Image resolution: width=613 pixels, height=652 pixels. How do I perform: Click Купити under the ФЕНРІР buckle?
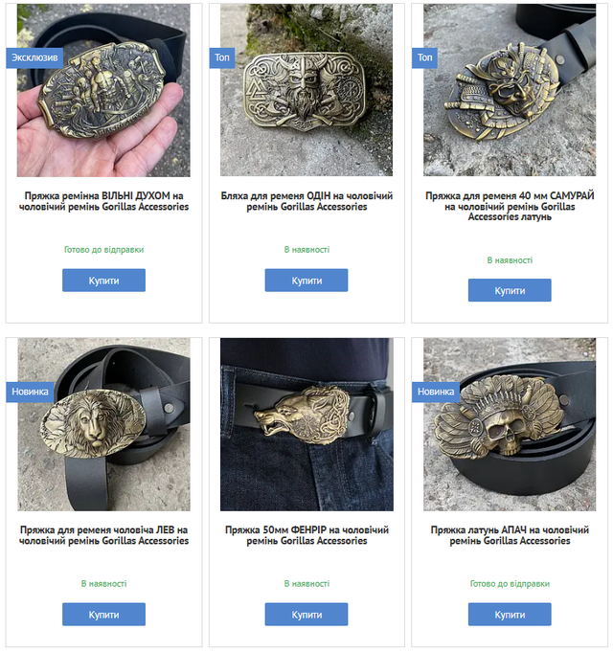pyautogui.click(x=306, y=614)
